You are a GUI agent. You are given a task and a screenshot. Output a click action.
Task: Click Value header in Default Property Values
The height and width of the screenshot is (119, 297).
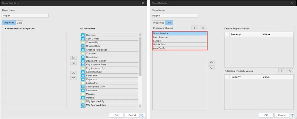[278, 35]
